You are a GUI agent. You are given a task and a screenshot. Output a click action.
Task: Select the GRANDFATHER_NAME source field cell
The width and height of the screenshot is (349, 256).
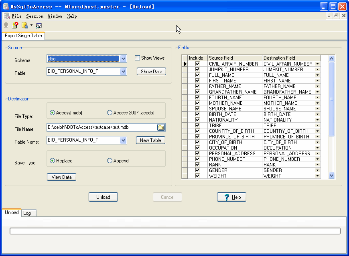pyautogui.click(x=235, y=92)
